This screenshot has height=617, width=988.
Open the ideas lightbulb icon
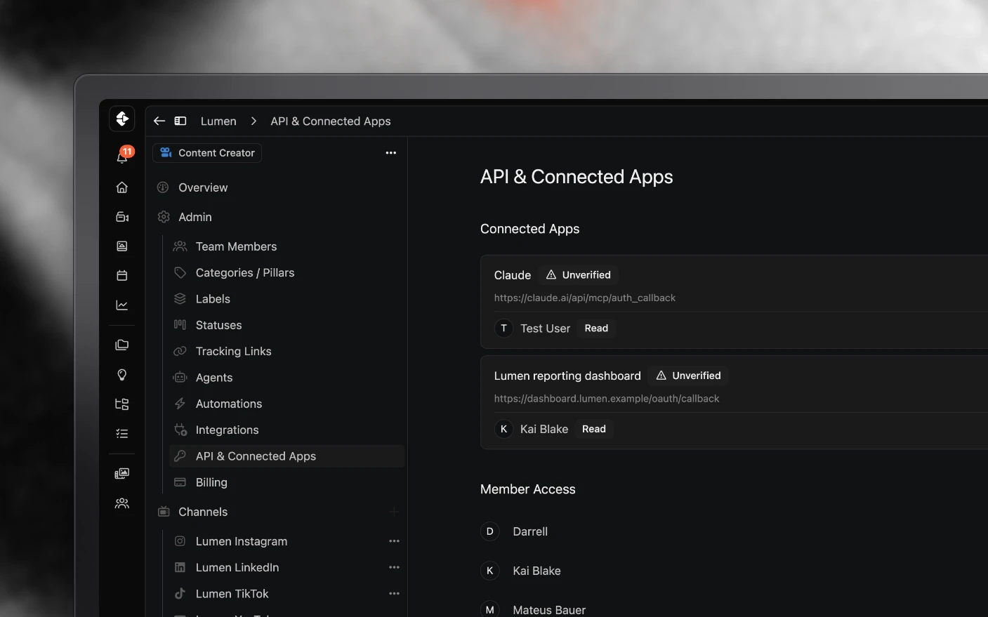(x=122, y=375)
